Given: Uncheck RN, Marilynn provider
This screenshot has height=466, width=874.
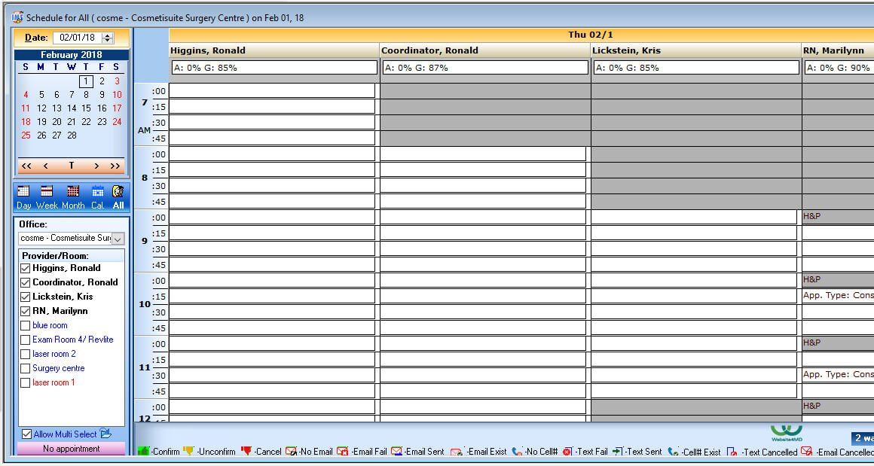Looking at the screenshot, I should point(25,311).
